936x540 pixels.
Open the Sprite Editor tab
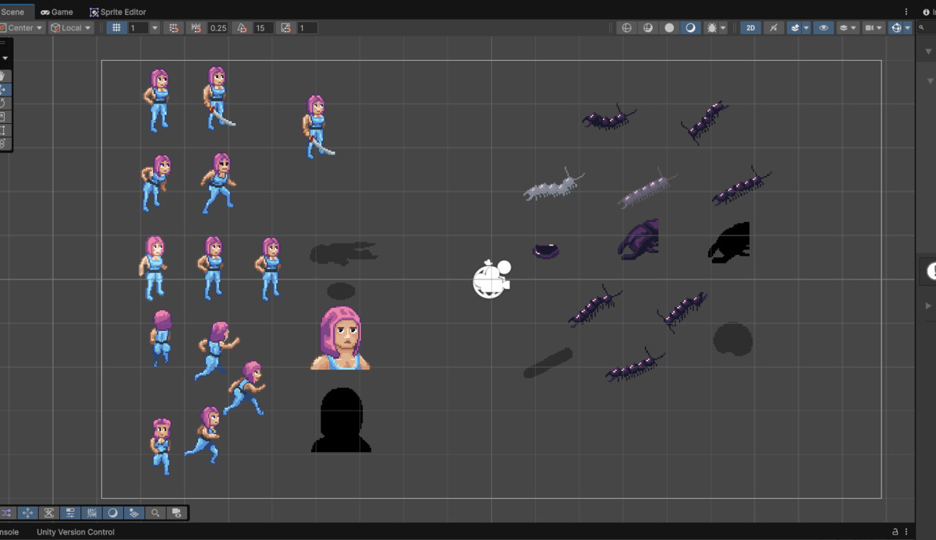[118, 12]
